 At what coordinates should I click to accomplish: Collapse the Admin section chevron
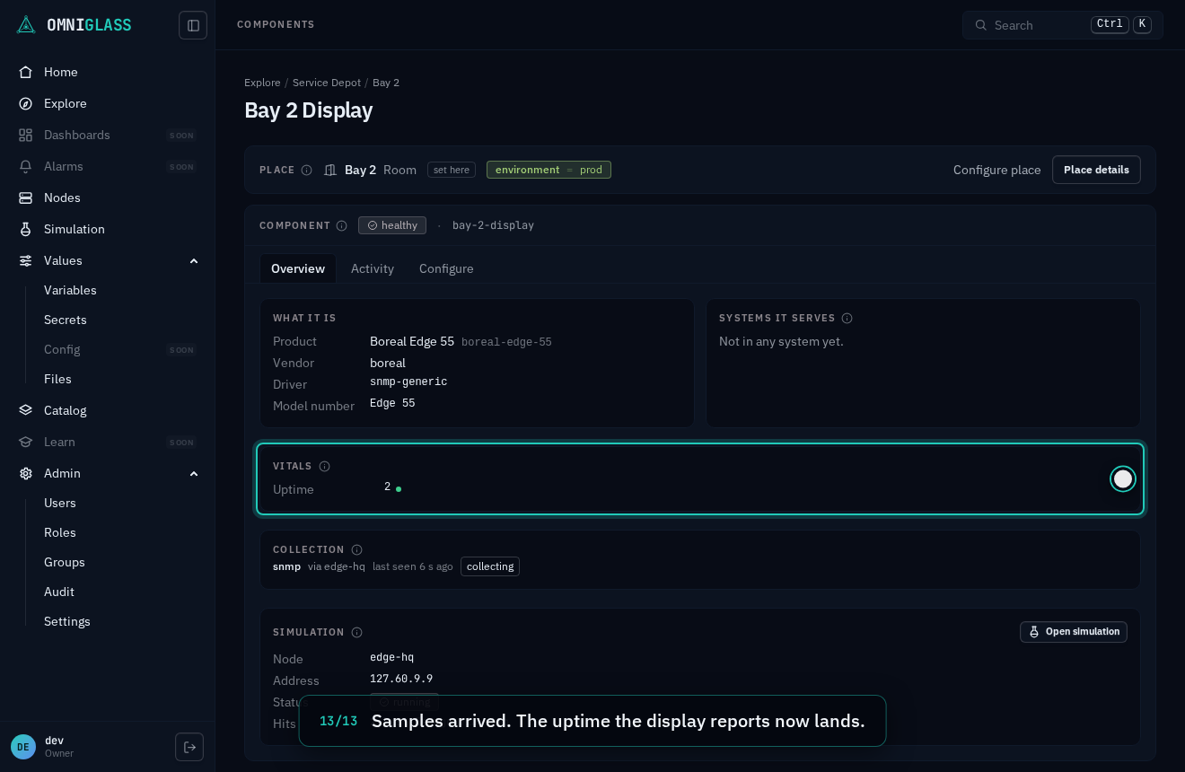[x=194, y=473]
